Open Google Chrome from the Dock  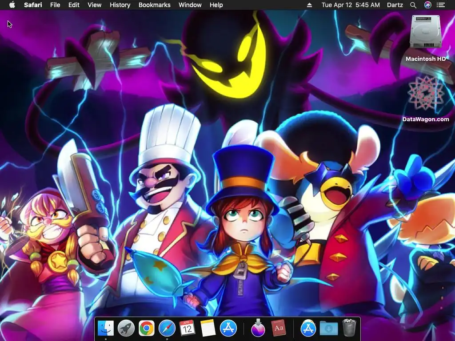click(x=146, y=328)
